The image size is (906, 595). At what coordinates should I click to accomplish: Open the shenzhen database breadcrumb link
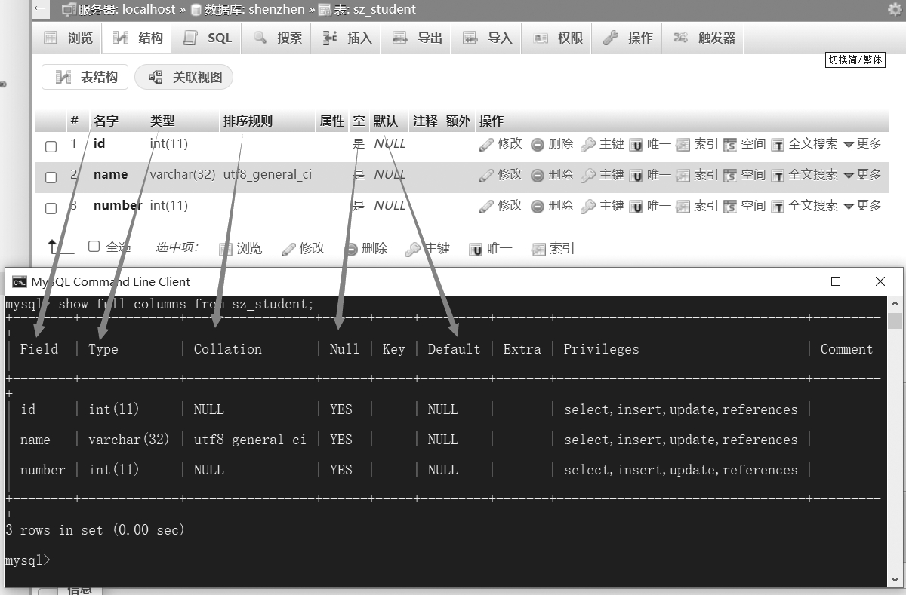point(253,10)
